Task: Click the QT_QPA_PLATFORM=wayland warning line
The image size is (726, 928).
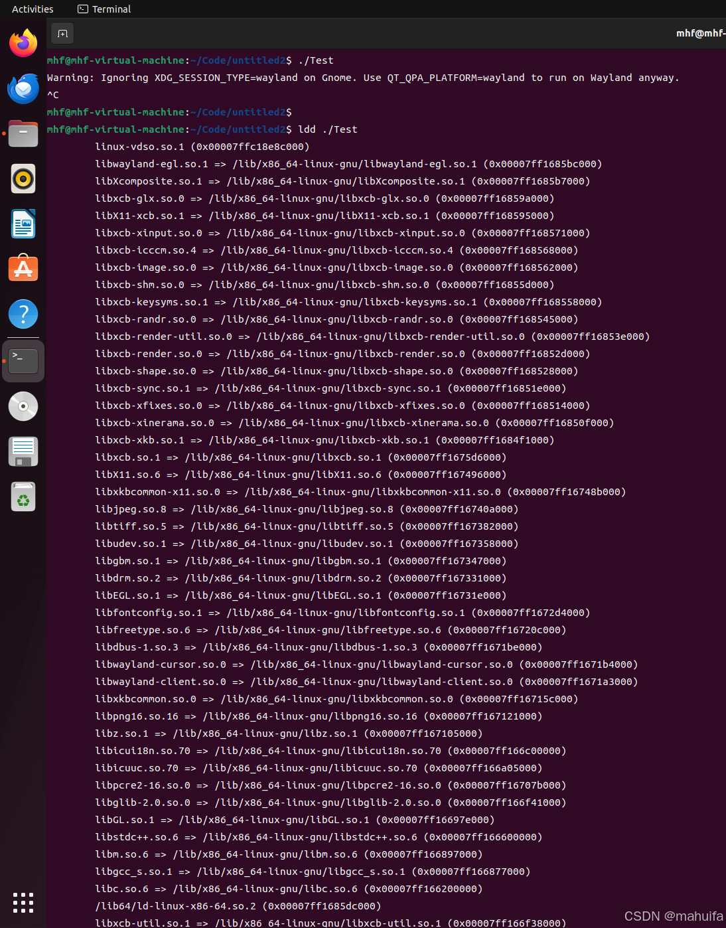Action: click(x=363, y=78)
